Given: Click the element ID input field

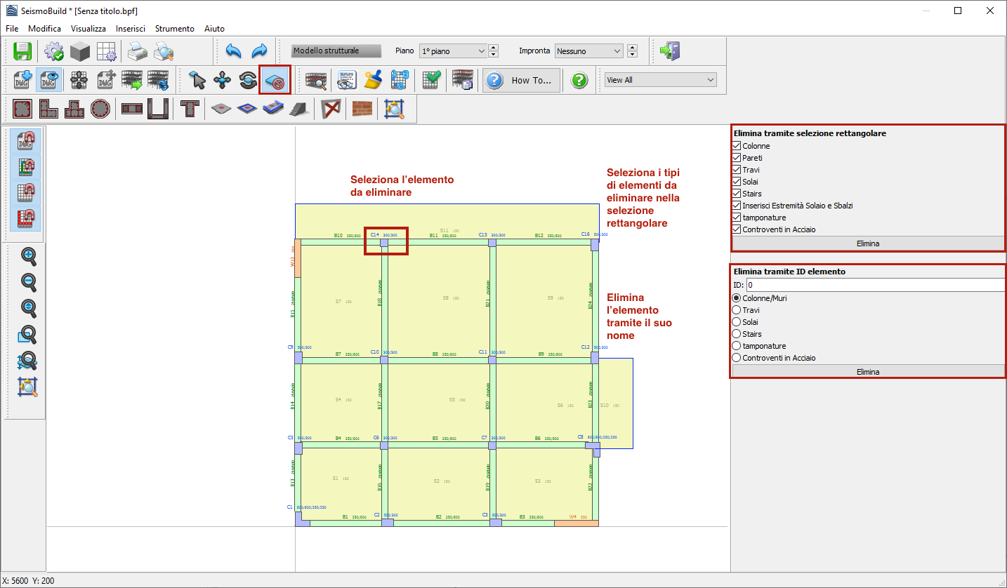Looking at the screenshot, I should click(x=875, y=285).
